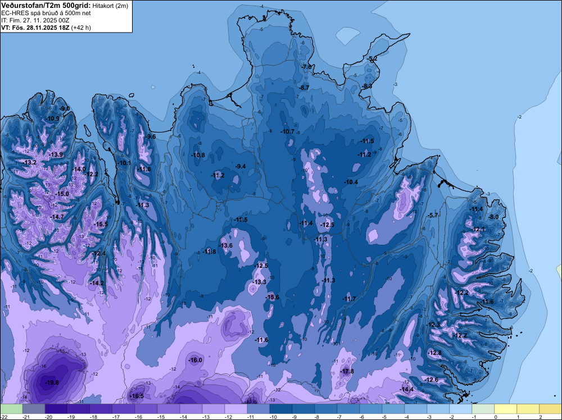This screenshot has height=420, width=562.
Task: Click the legend swatch starting at 1
Action: (x=528, y=409)
